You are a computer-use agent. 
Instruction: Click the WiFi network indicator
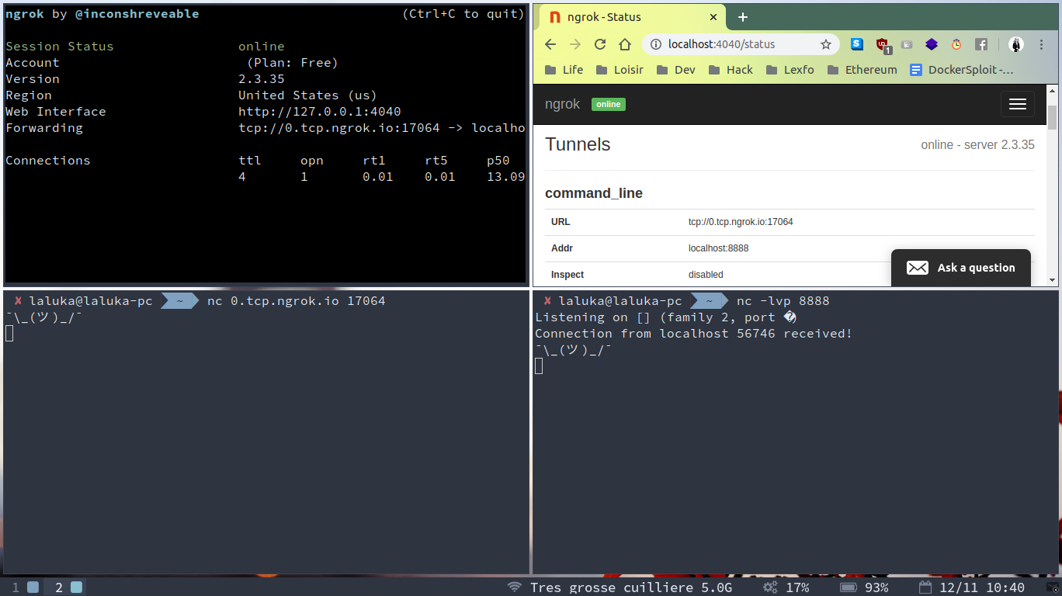click(619, 587)
